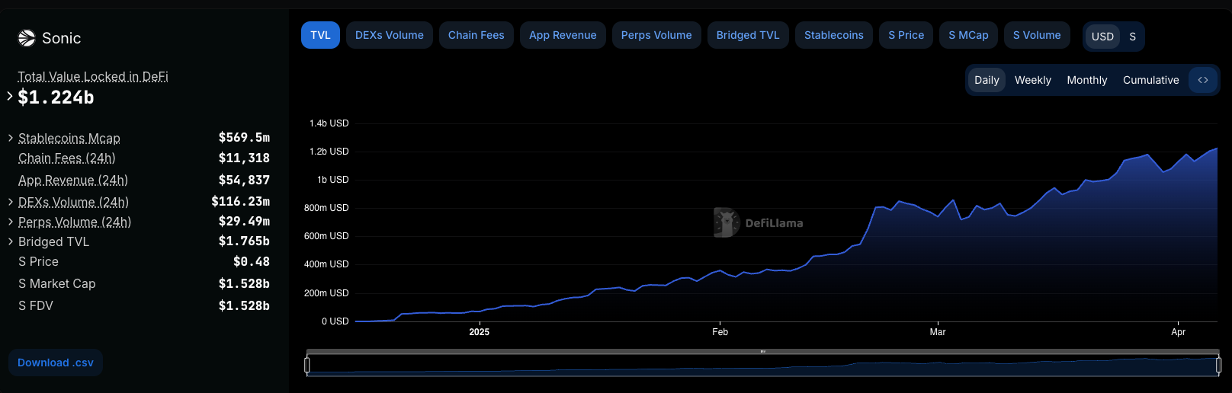The image size is (1232, 393).
Task: Select the Daily interval tab
Action: (987, 80)
